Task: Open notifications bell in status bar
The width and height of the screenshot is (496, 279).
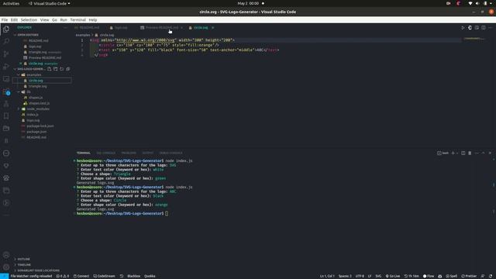Action: (491, 276)
